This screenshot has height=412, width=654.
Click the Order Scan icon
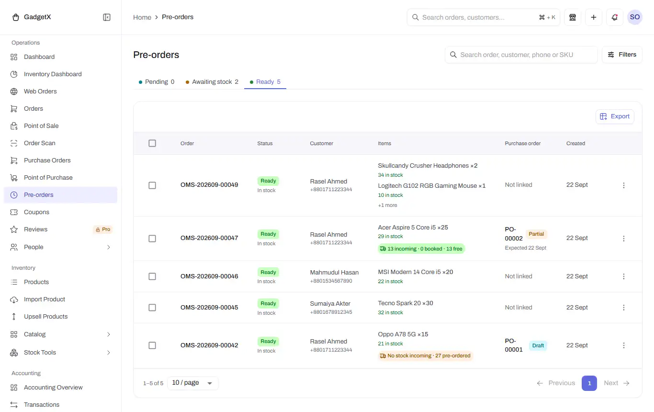(14, 143)
